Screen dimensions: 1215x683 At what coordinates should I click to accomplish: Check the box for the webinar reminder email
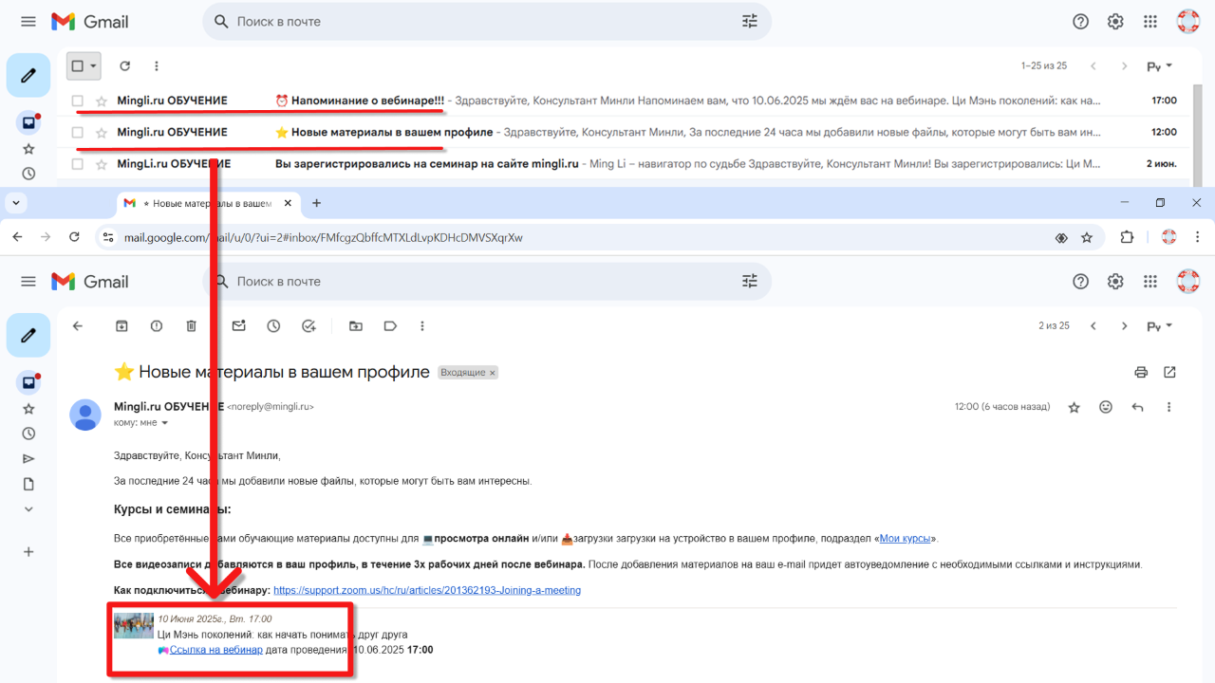coord(78,101)
